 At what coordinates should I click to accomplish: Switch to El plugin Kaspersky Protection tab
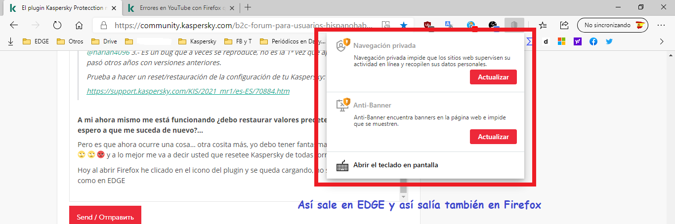pyautogui.click(x=63, y=8)
